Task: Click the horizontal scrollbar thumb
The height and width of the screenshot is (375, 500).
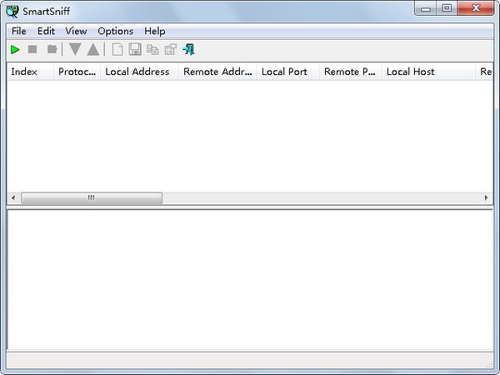Action: pos(92,198)
